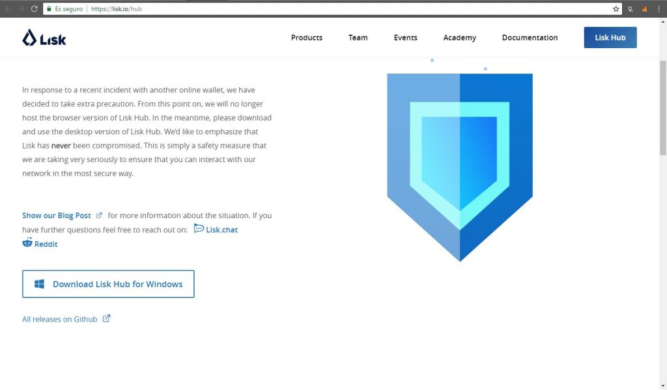Click the page vertical scrollbar thumb
Image resolution: width=667 pixels, height=390 pixels.
point(662,108)
